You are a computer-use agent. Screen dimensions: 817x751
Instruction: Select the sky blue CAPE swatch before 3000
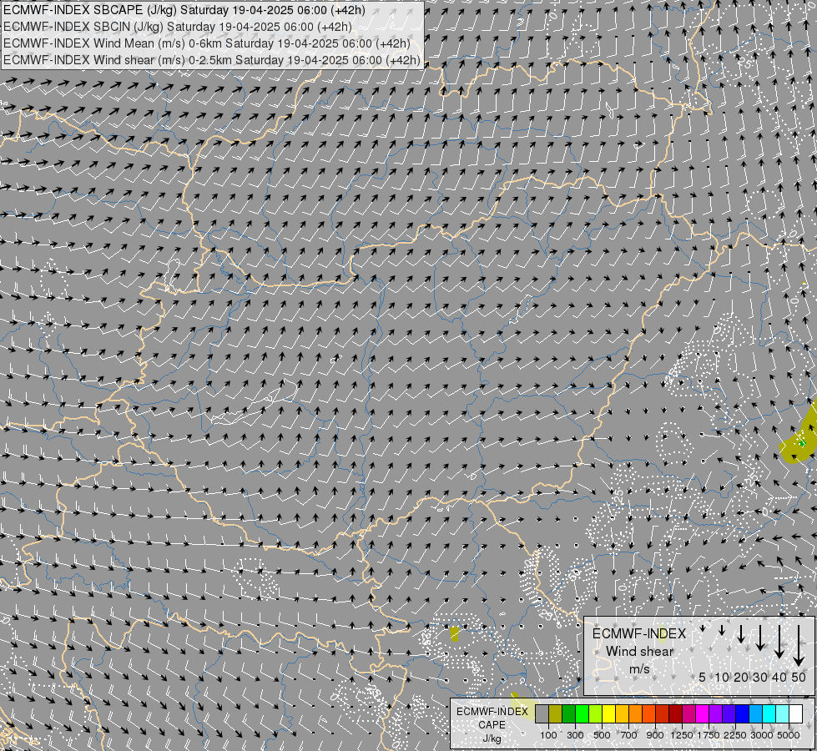[756, 714]
